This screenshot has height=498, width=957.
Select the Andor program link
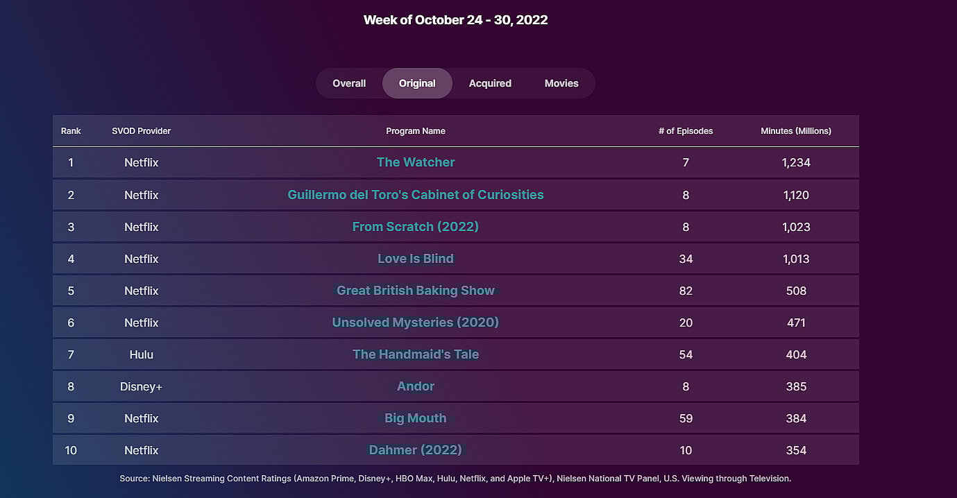point(416,386)
